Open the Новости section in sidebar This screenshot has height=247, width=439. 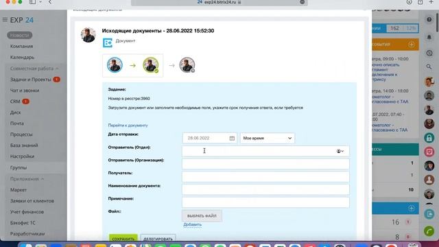20,35
